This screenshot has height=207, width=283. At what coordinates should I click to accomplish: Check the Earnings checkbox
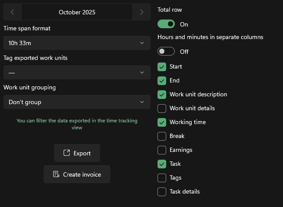(162, 150)
